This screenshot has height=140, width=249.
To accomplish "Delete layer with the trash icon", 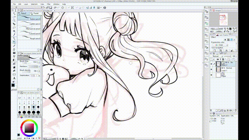I will point(236,110).
